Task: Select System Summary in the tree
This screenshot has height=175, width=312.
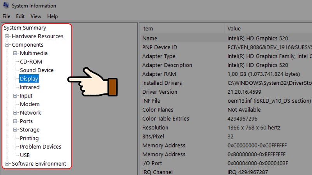Action: point(25,28)
